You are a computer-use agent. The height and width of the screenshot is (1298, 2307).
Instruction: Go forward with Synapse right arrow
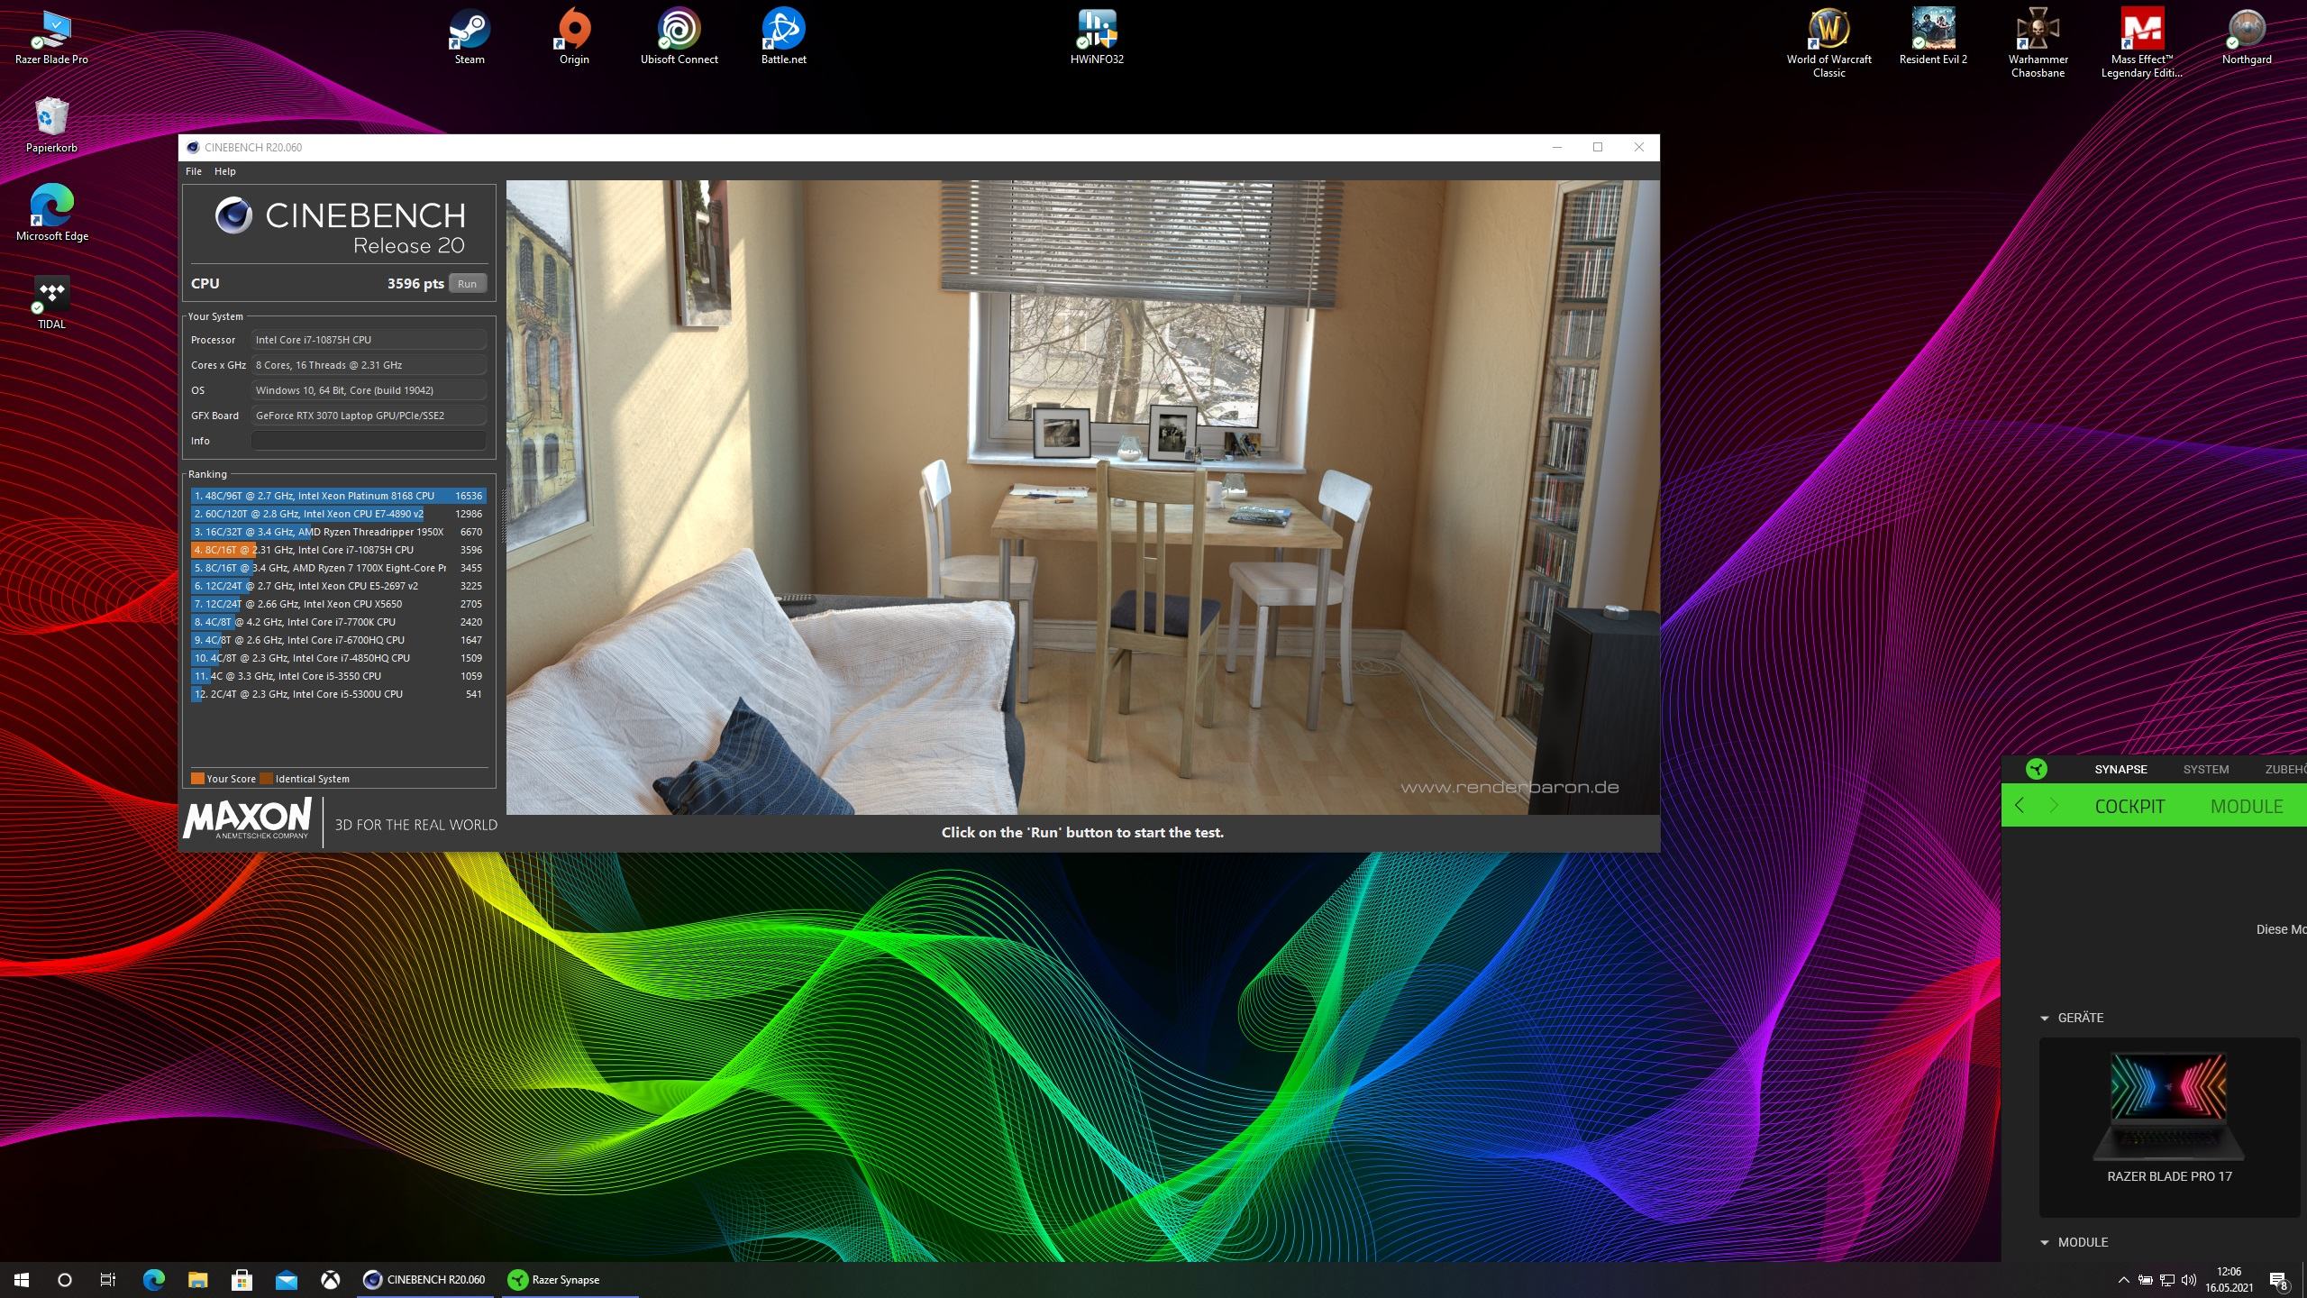pyautogui.click(x=2054, y=806)
